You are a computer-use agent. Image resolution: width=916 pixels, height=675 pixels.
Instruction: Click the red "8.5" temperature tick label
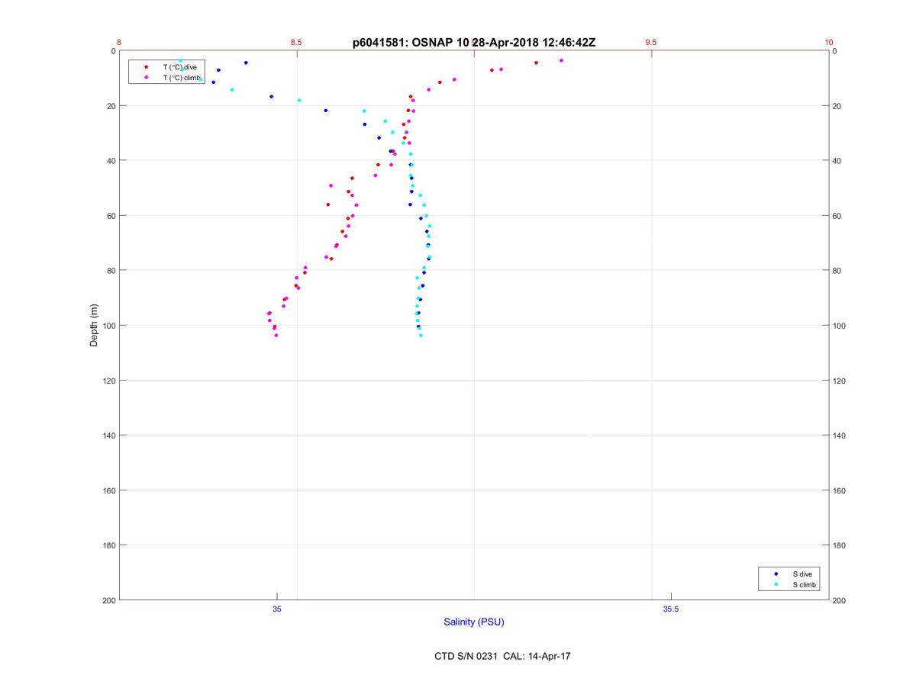point(296,43)
